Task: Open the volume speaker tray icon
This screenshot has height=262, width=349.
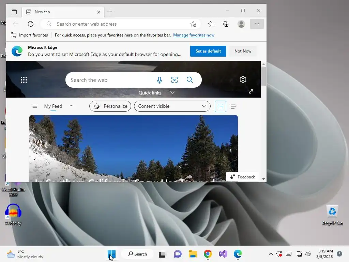Action: (308, 254)
